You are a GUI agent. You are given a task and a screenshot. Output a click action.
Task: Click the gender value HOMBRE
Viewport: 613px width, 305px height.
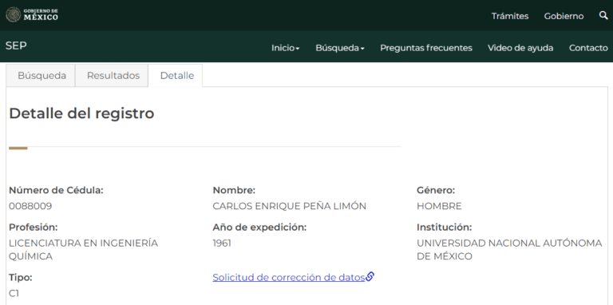pyautogui.click(x=439, y=206)
